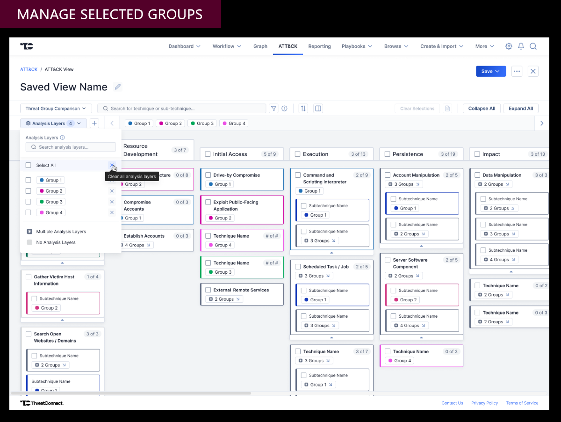The height and width of the screenshot is (422, 561).
Task: Check Group 1 in analysis layers list
Action: pos(29,180)
